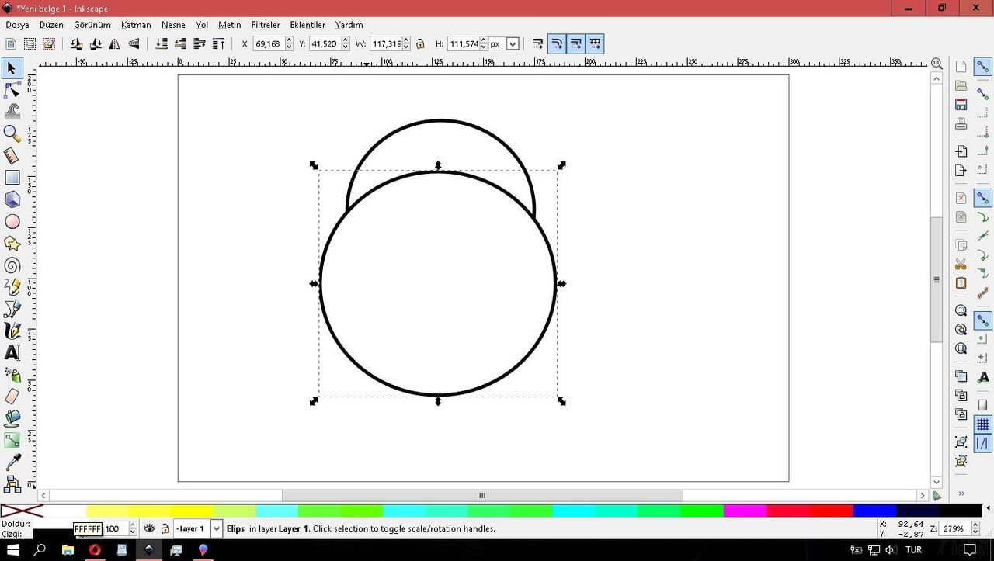The image size is (994, 561).
Task: Print the document from command bar
Action: (961, 123)
